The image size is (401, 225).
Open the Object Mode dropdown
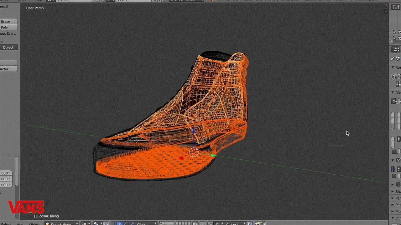[61, 224]
